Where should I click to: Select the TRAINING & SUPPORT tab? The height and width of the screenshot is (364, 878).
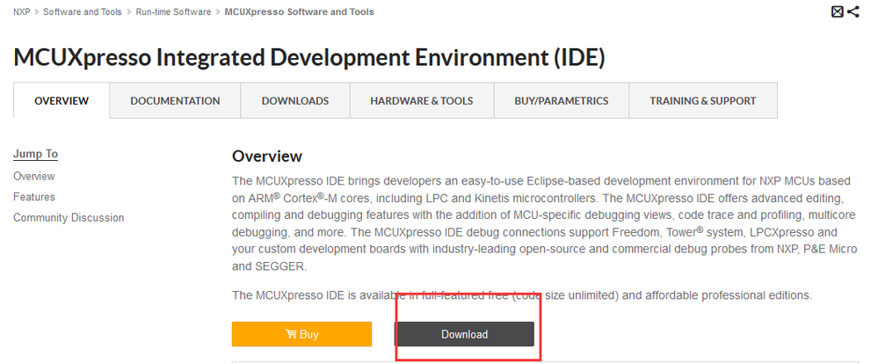pyautogui.click(x=703, y=101)
